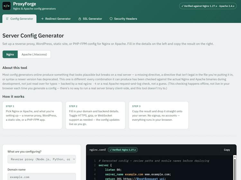Open the Security Headers tab
Screen dimensions: 241x180
pyautogui.click(x=123, y=19)
